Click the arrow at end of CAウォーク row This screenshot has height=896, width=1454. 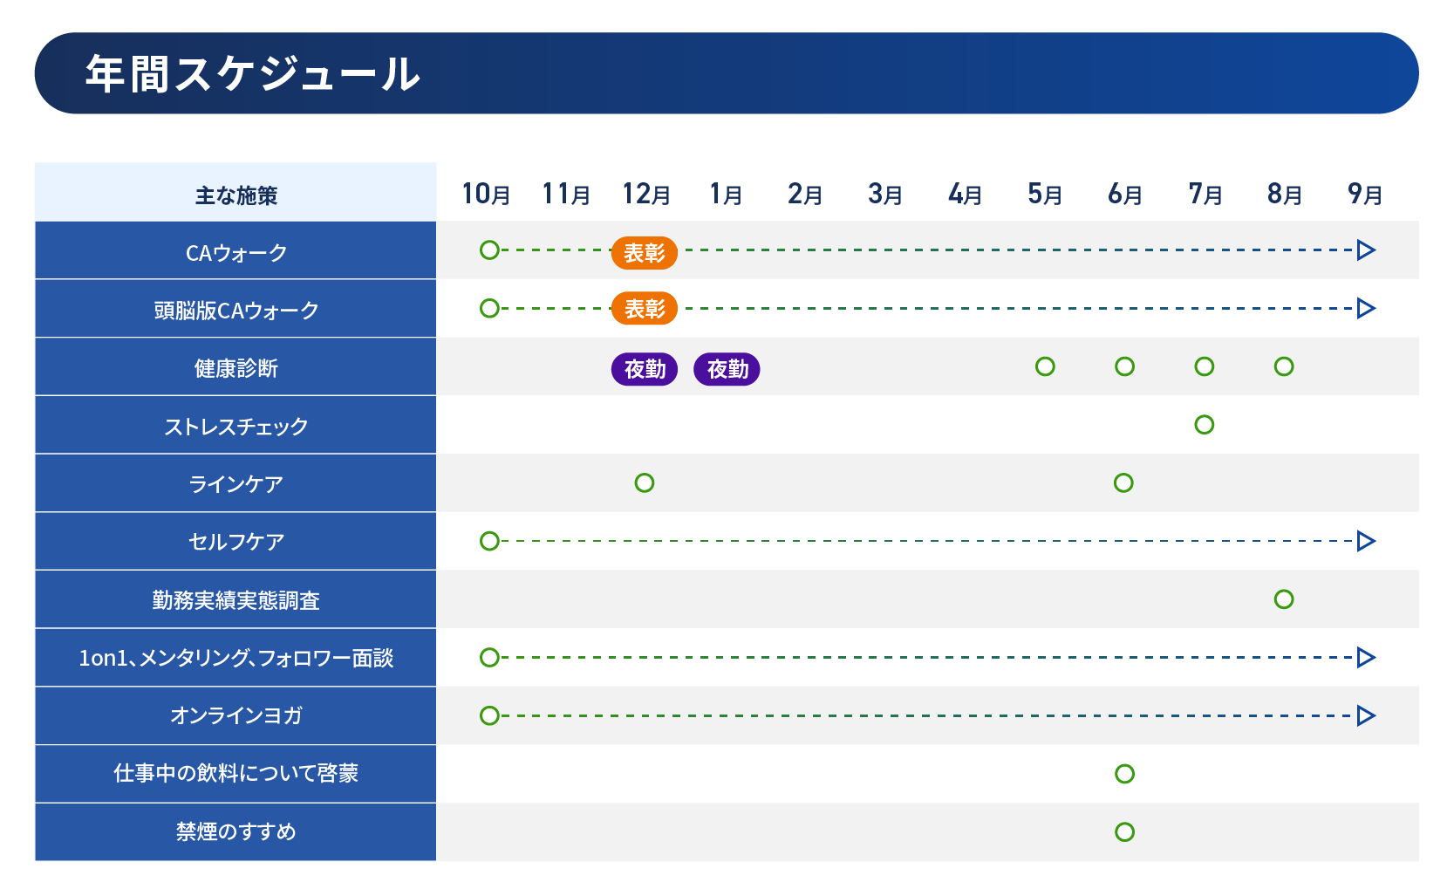click(x=1366, y=250)
